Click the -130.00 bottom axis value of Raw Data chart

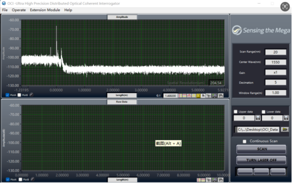tap(13, 170)
